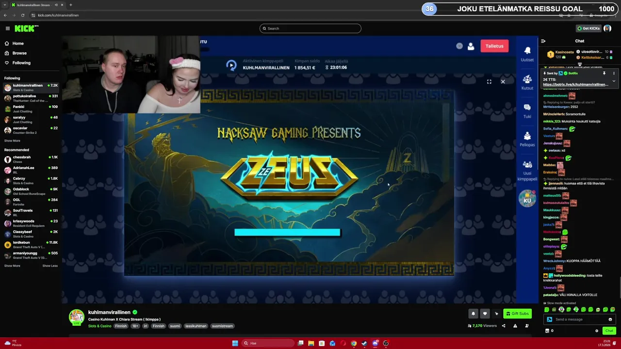
Task: Share the stream via share icon
Action: point(504,326)
